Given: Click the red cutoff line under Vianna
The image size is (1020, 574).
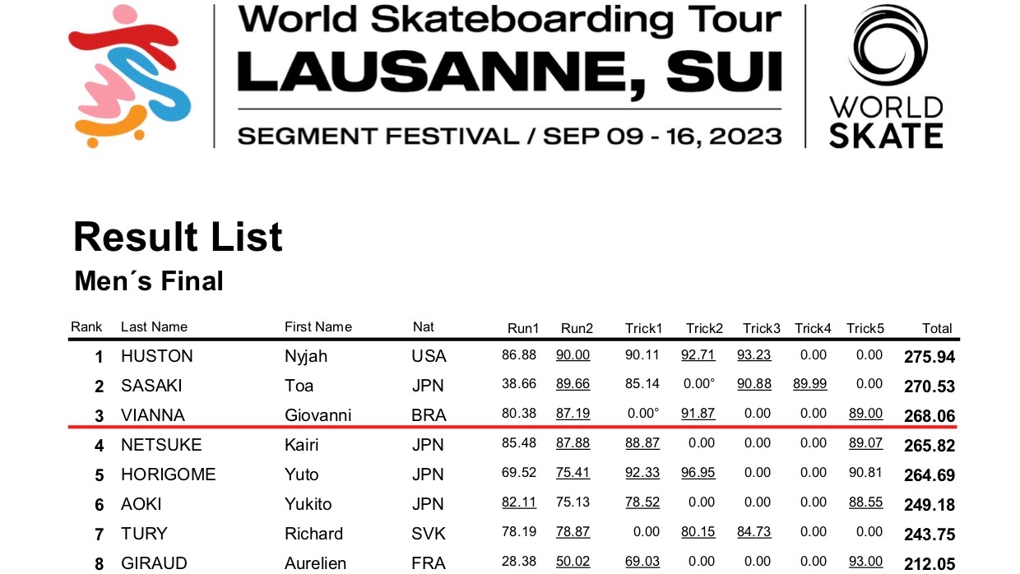Looking at the screenshot, I should [514, 428].
